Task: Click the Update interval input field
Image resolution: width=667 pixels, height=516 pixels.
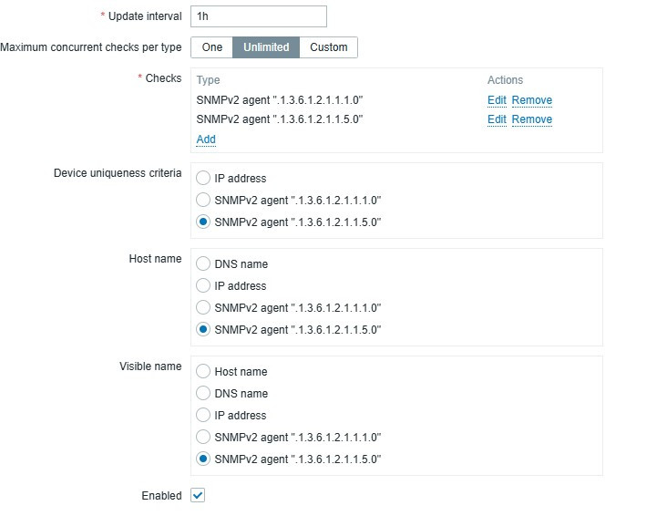Action: pos(258,16)
